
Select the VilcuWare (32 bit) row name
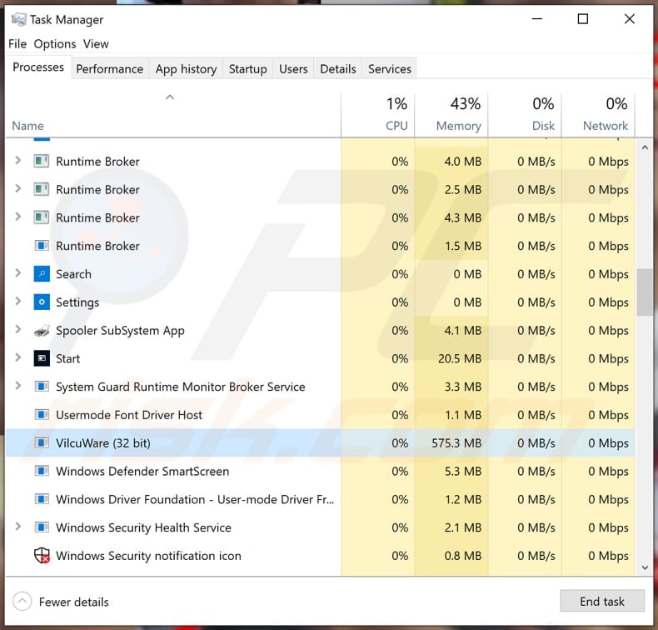(103, 443)
